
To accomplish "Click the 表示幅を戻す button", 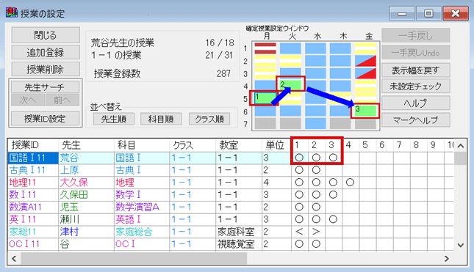I will click(x=416, y=70).
